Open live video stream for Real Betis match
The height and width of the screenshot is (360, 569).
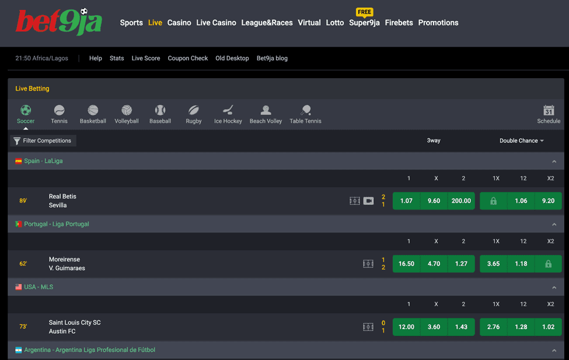coord(368,201)
